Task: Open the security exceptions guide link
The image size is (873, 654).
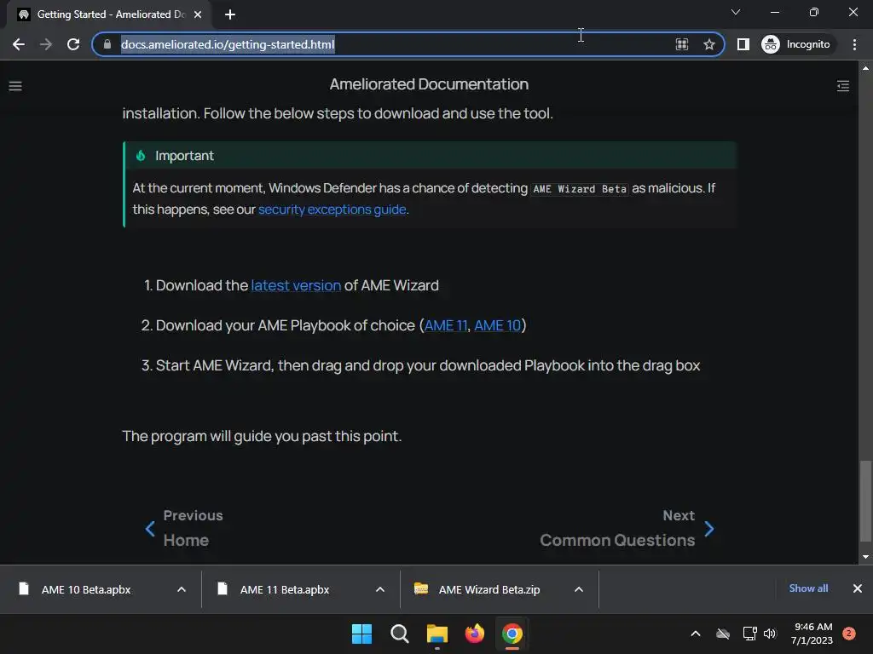Action: coord(332,209)
